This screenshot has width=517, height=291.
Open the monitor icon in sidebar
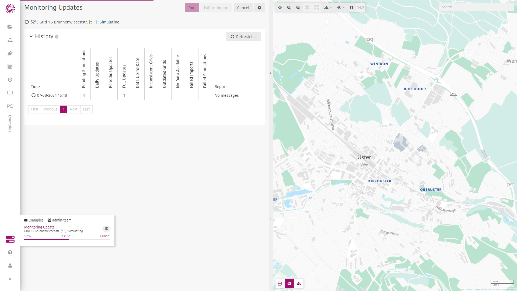click(x=10, y=93)
